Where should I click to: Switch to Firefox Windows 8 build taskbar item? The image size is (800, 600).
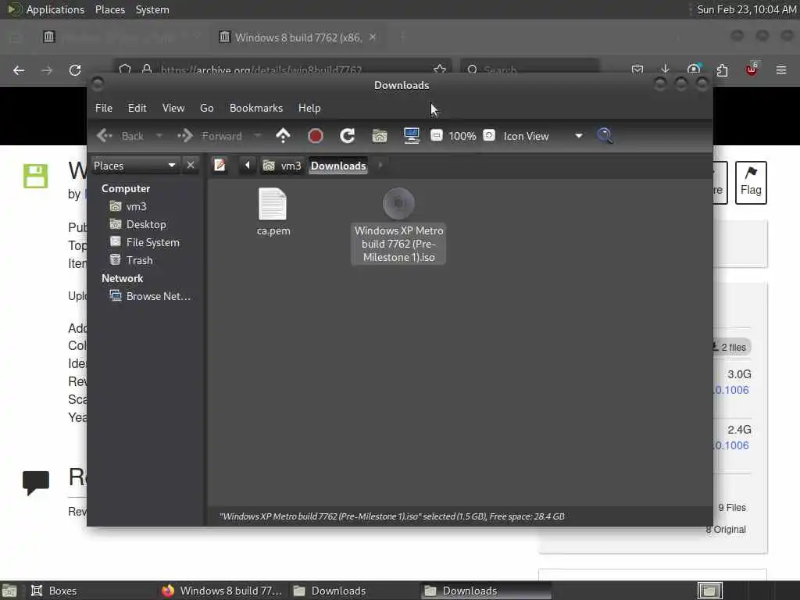click(222, 591)
